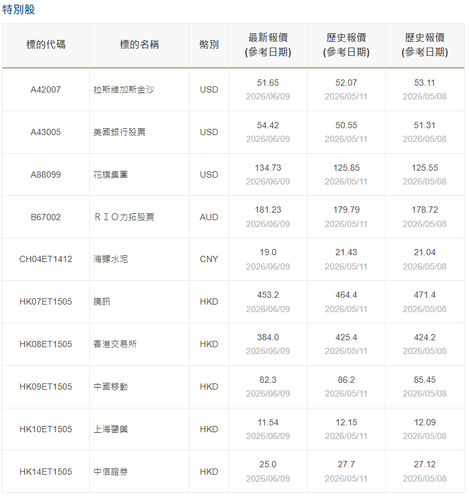
Task: Click the historical price 51.31
Action: click(x=425, y=126)
